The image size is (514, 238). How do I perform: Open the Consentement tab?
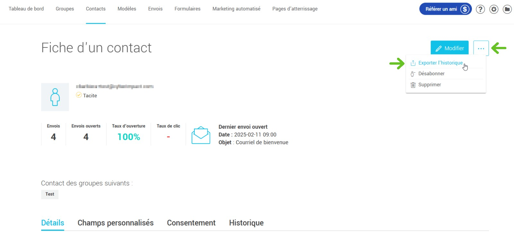click(x=191, y=223)
